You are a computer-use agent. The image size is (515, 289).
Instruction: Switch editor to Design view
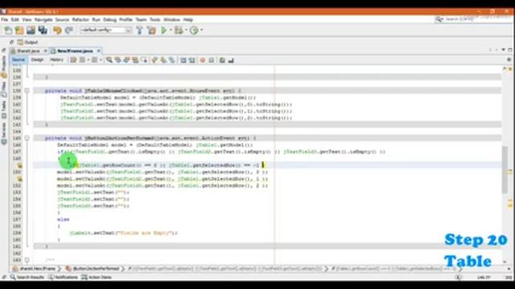click(37, 59)
